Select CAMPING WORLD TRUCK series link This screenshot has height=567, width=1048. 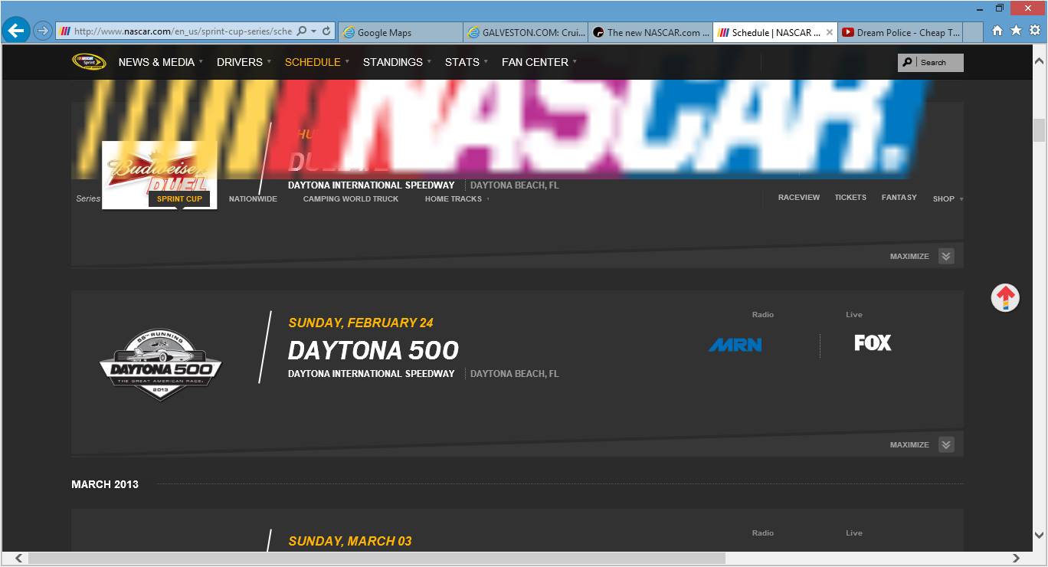(x=351, y=199)
